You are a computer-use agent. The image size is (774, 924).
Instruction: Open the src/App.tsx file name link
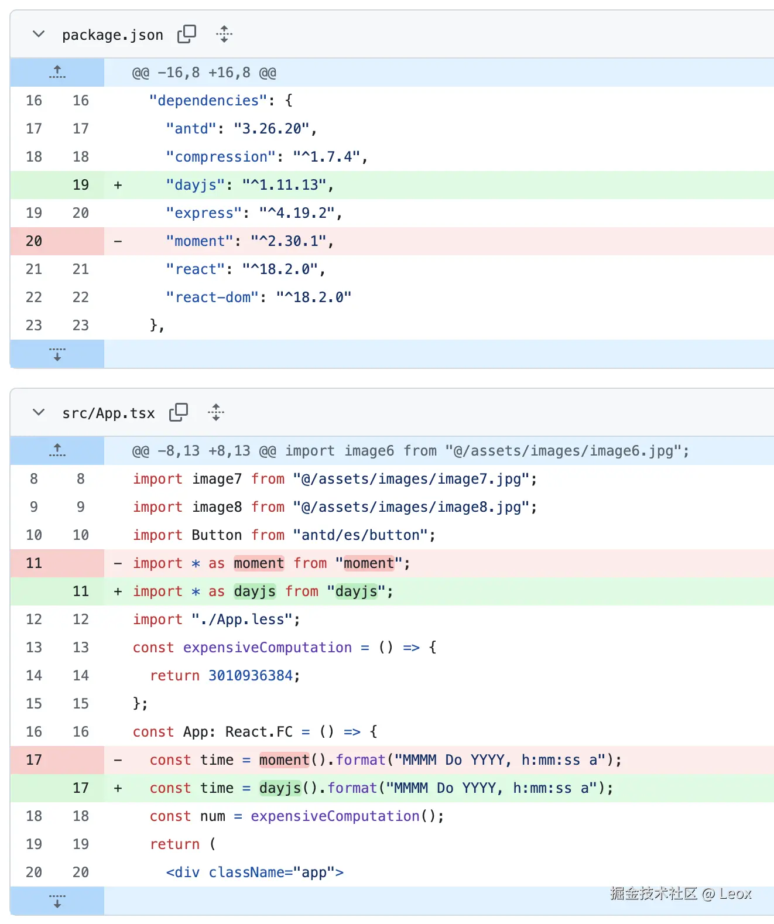click(x=108, y=413)
